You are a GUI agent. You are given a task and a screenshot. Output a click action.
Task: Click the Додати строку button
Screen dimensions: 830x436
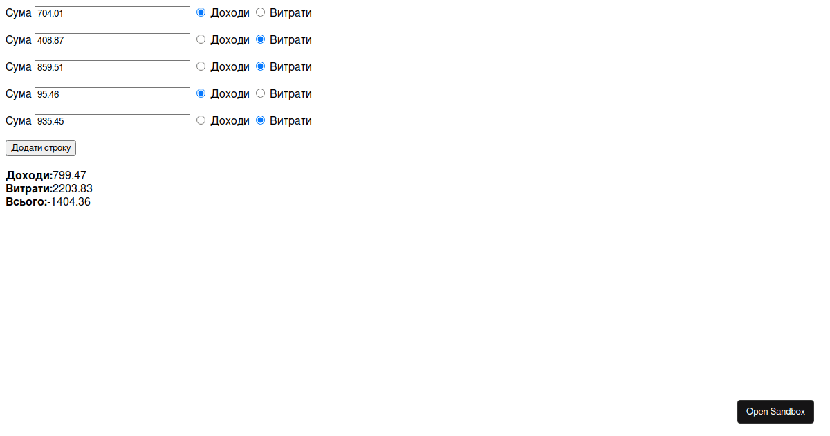(x=41, y=148)
